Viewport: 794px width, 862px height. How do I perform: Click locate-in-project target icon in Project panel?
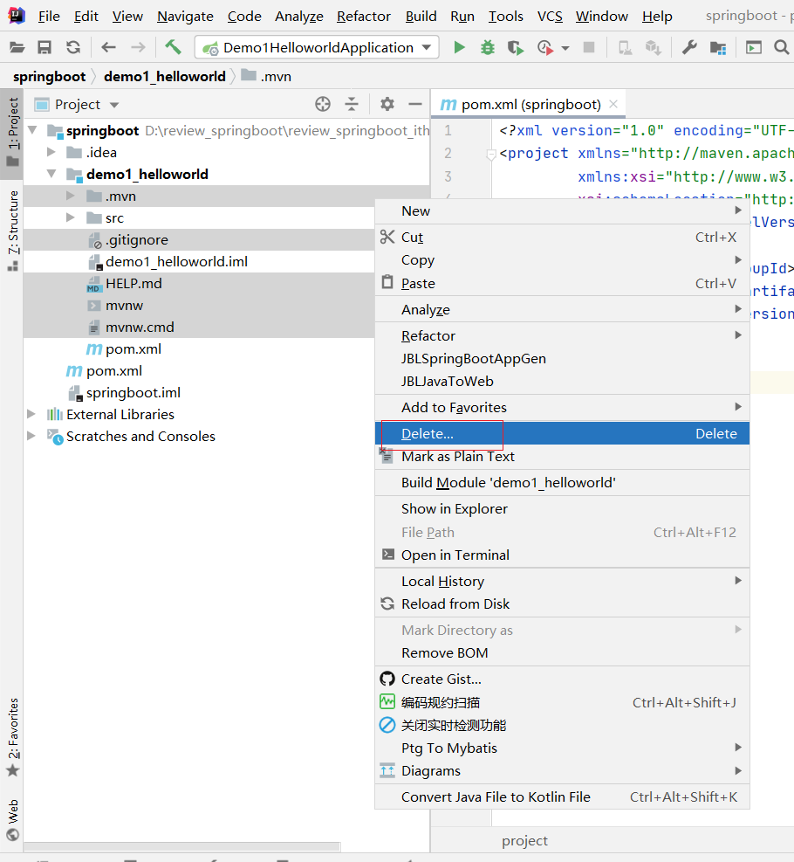point(323,104)
